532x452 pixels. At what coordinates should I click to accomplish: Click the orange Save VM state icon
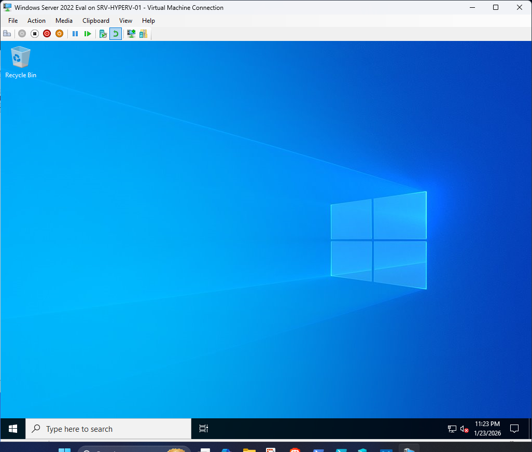(x=59, y=33)
